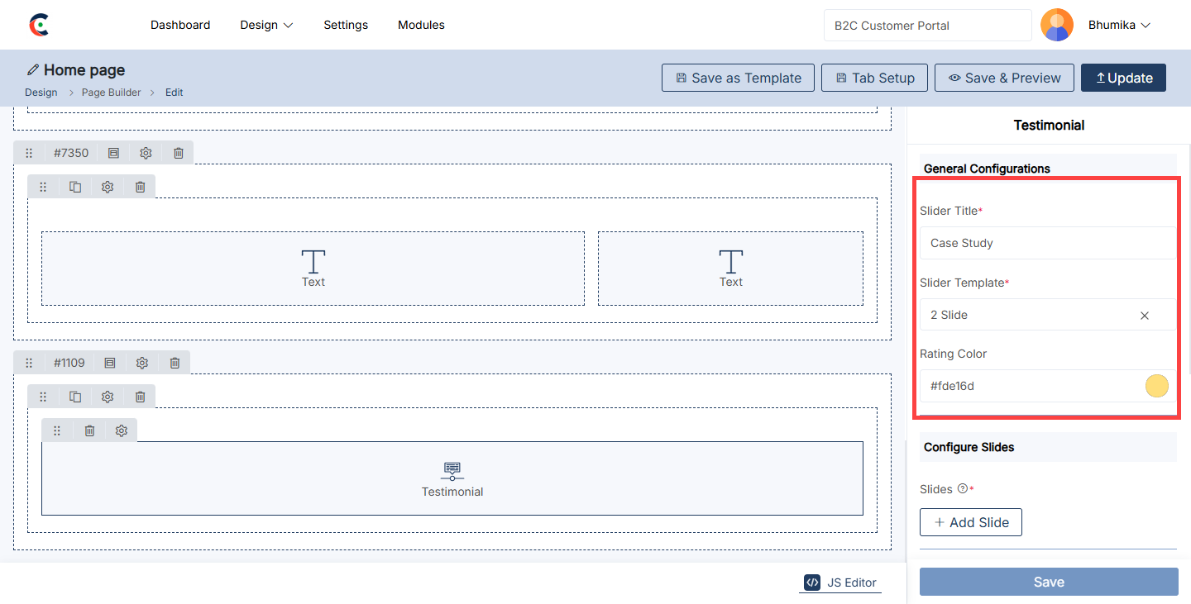Expand the Design menu dropdown
Viewport: 1191px width, 604px height.
[266, 25]
